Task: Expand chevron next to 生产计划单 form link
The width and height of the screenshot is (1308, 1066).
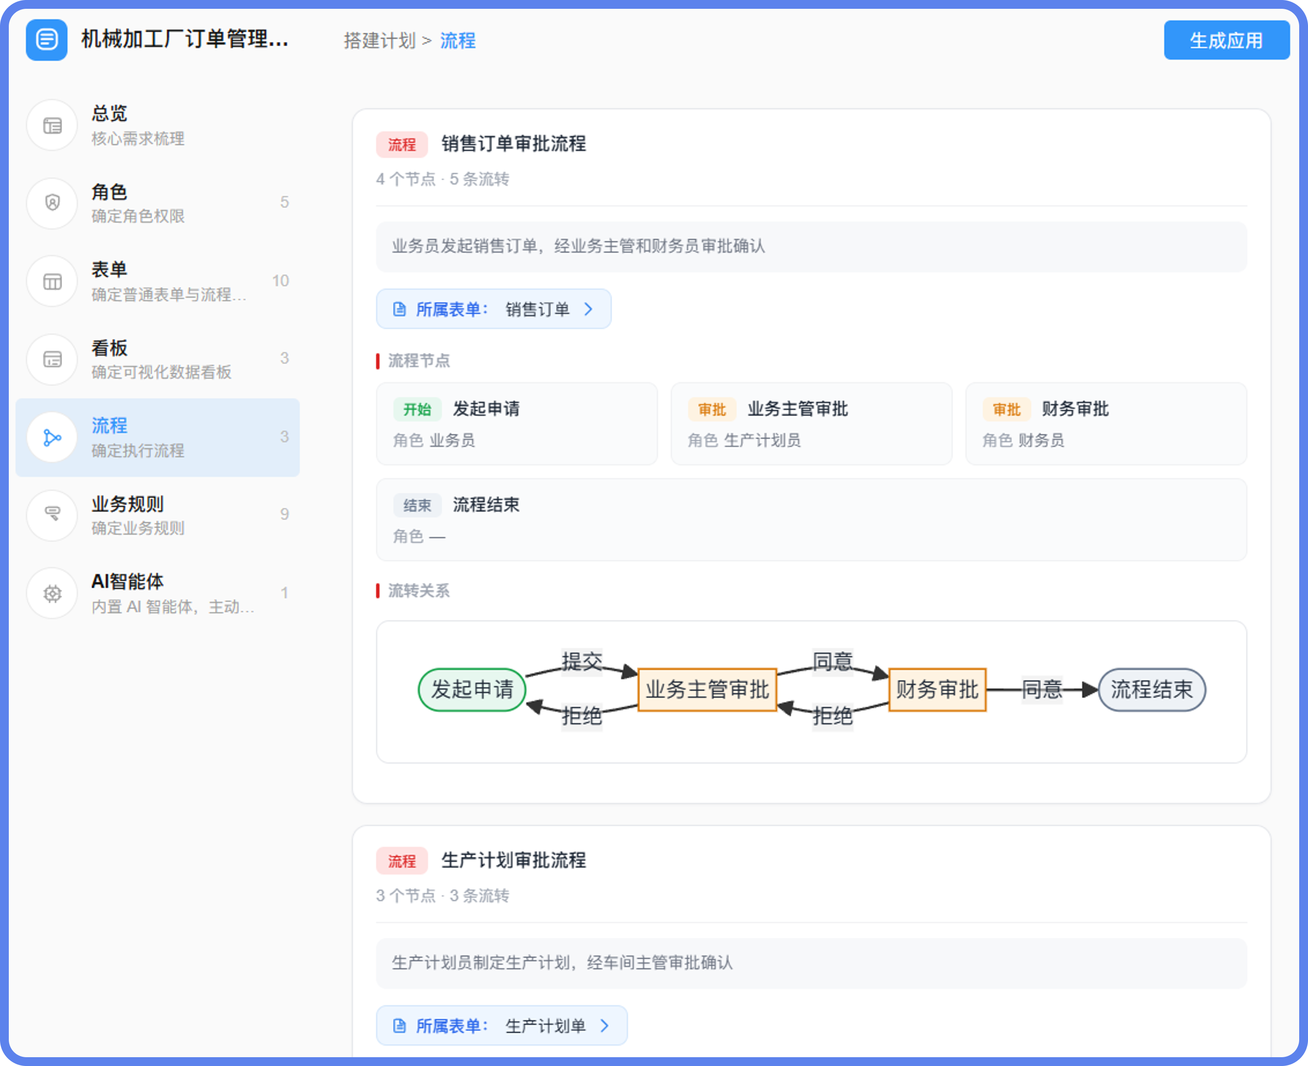Action: coord(605,1025)
